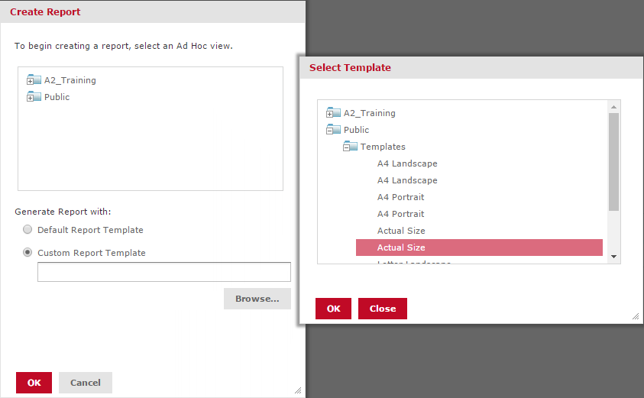Expand A2_Training folder in Select Template
The height and width of the screenshot is (398, 644).
click(x=329, y=113)
